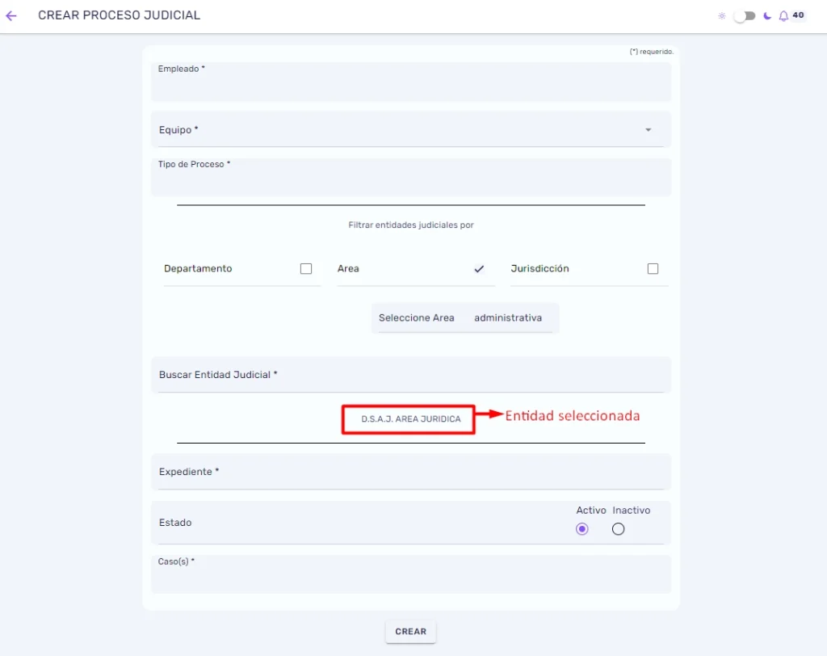
Task: Check the Departamento filter checkbox
Action: click(306, 269)
